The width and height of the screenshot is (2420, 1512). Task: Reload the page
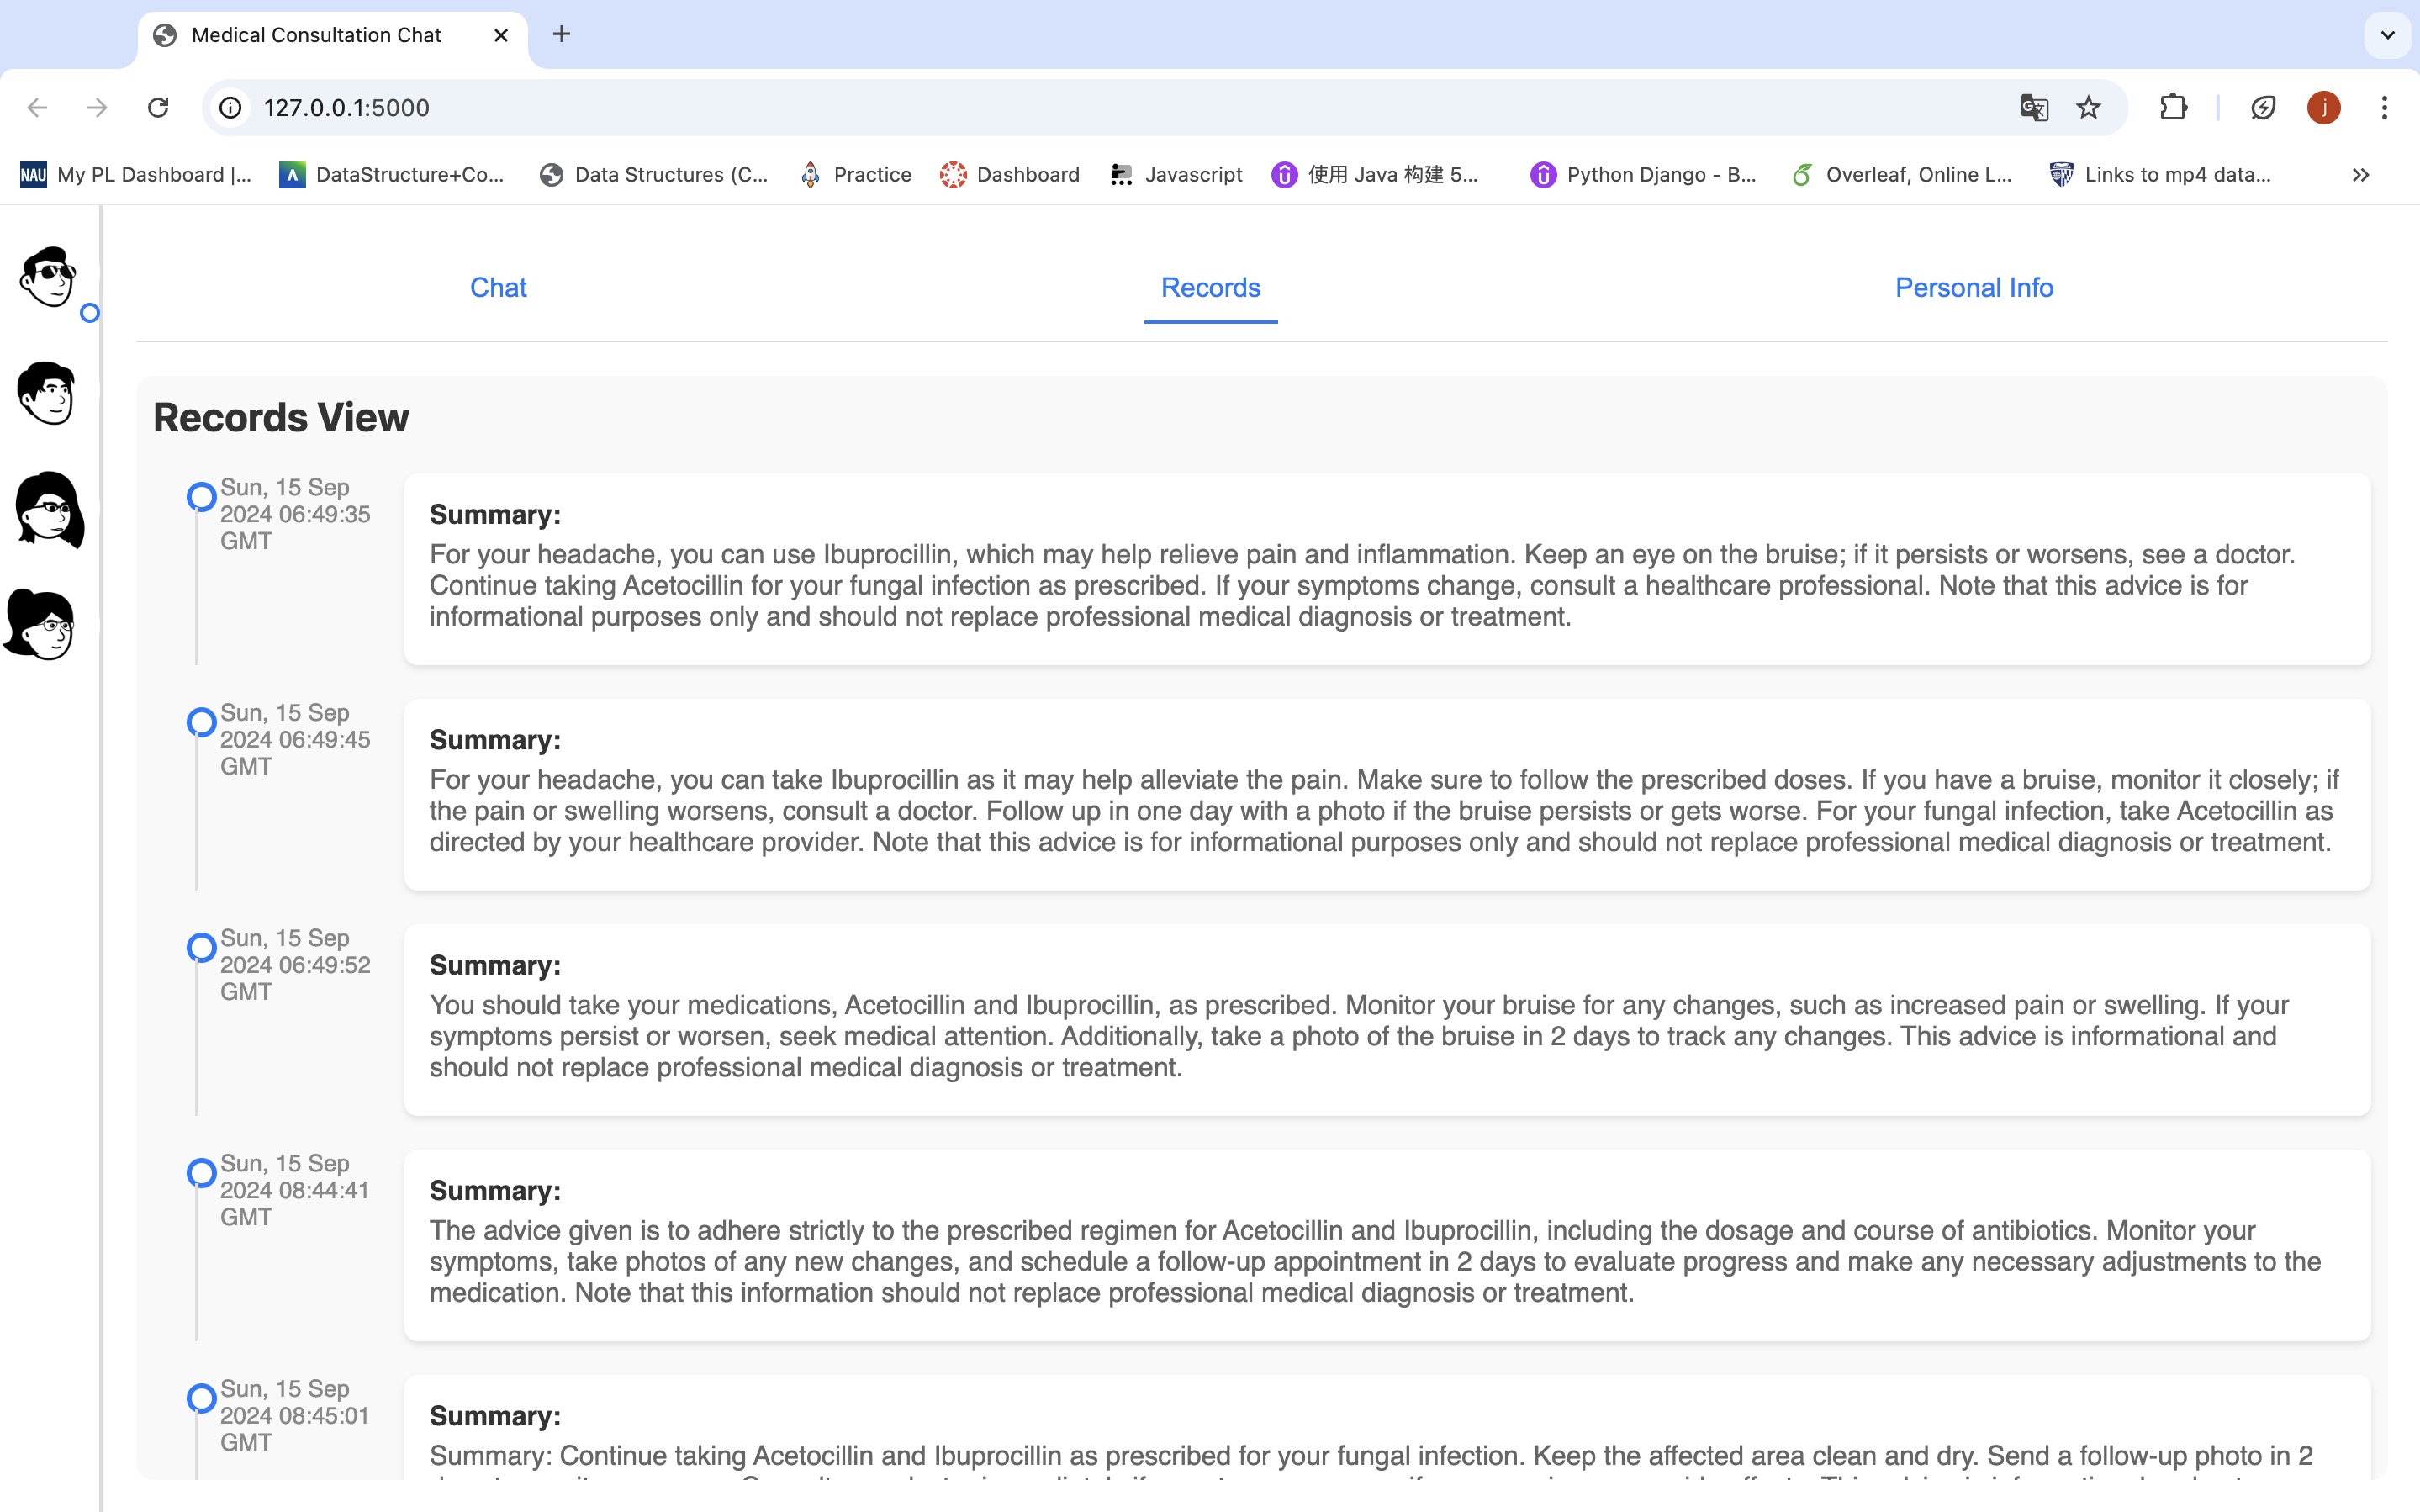[158, 107]
